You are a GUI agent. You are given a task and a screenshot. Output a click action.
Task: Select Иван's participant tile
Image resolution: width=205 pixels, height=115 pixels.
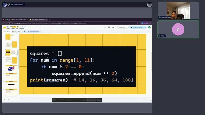click(x=178, y=29)
